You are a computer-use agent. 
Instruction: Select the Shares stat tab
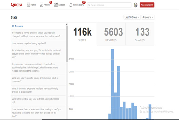pos(140,34)
